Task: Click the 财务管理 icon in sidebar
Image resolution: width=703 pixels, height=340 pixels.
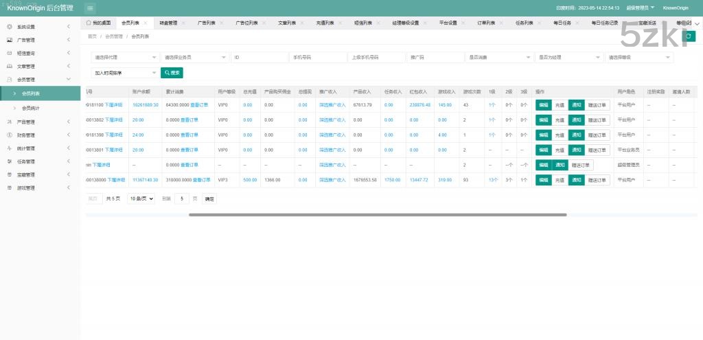Action: tap(9, 135)
